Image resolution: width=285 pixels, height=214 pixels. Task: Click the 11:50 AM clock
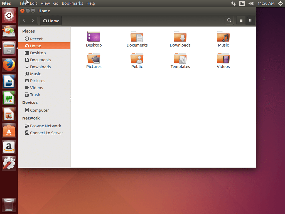click(x=266, y=3)
